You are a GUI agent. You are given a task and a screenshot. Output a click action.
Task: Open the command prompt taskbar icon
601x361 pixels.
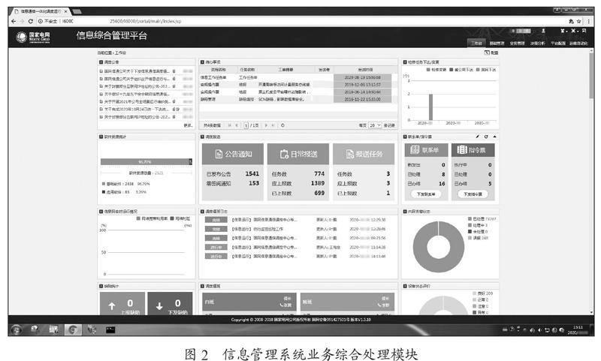[110, 329]
